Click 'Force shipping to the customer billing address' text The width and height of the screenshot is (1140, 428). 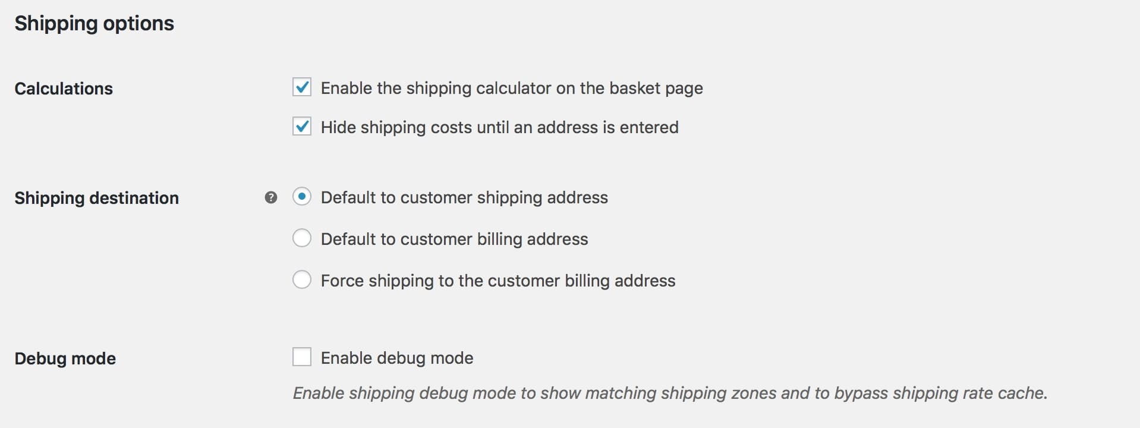[498, 281]
